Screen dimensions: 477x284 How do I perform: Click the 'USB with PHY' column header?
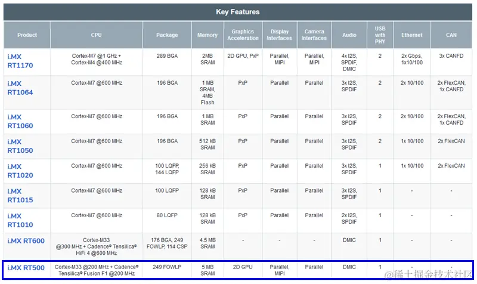[380, 35]
